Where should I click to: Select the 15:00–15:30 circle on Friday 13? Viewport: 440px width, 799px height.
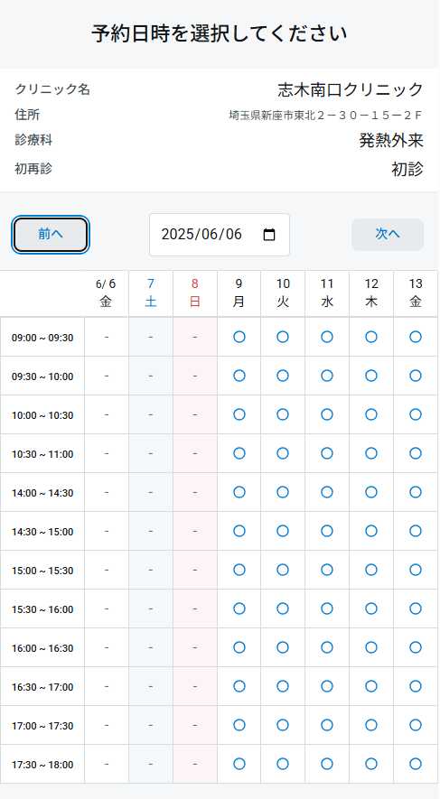(x=416, y=571)
